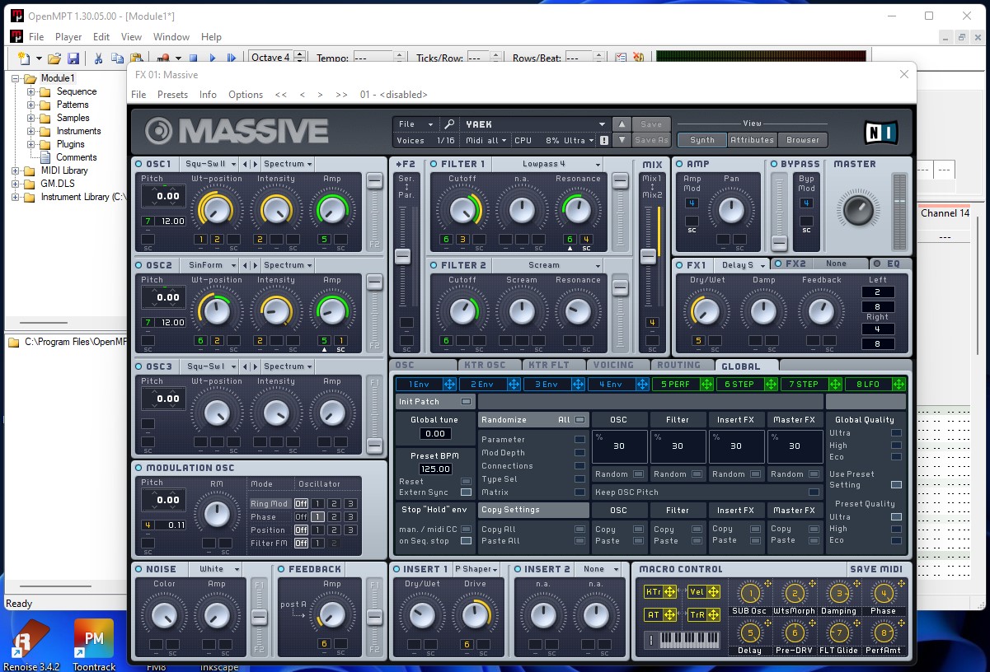Toggle the Keep OSC Pitch option
The height and width of the screenshot is (672, 990).
tap(814, 492)
